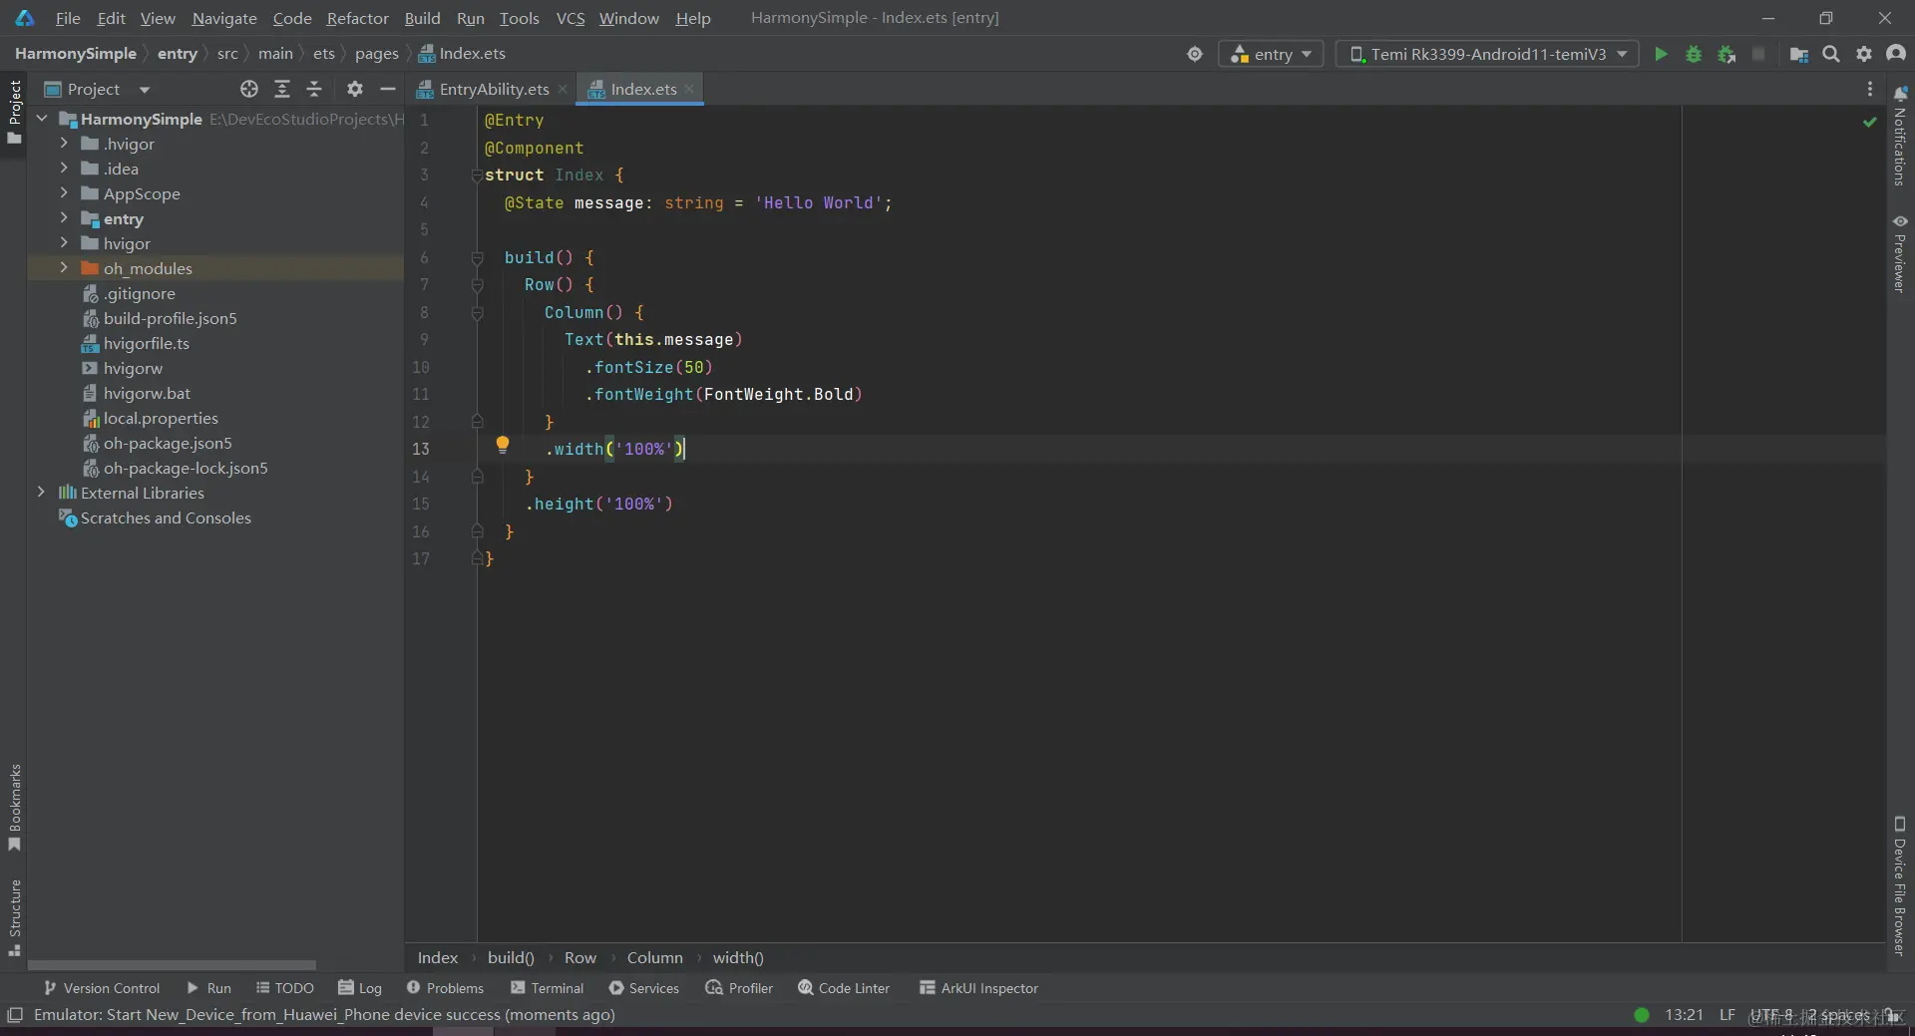Open Project panel options gear icon
Screen dimensions: 1915x1036
[x=354, y=89]
